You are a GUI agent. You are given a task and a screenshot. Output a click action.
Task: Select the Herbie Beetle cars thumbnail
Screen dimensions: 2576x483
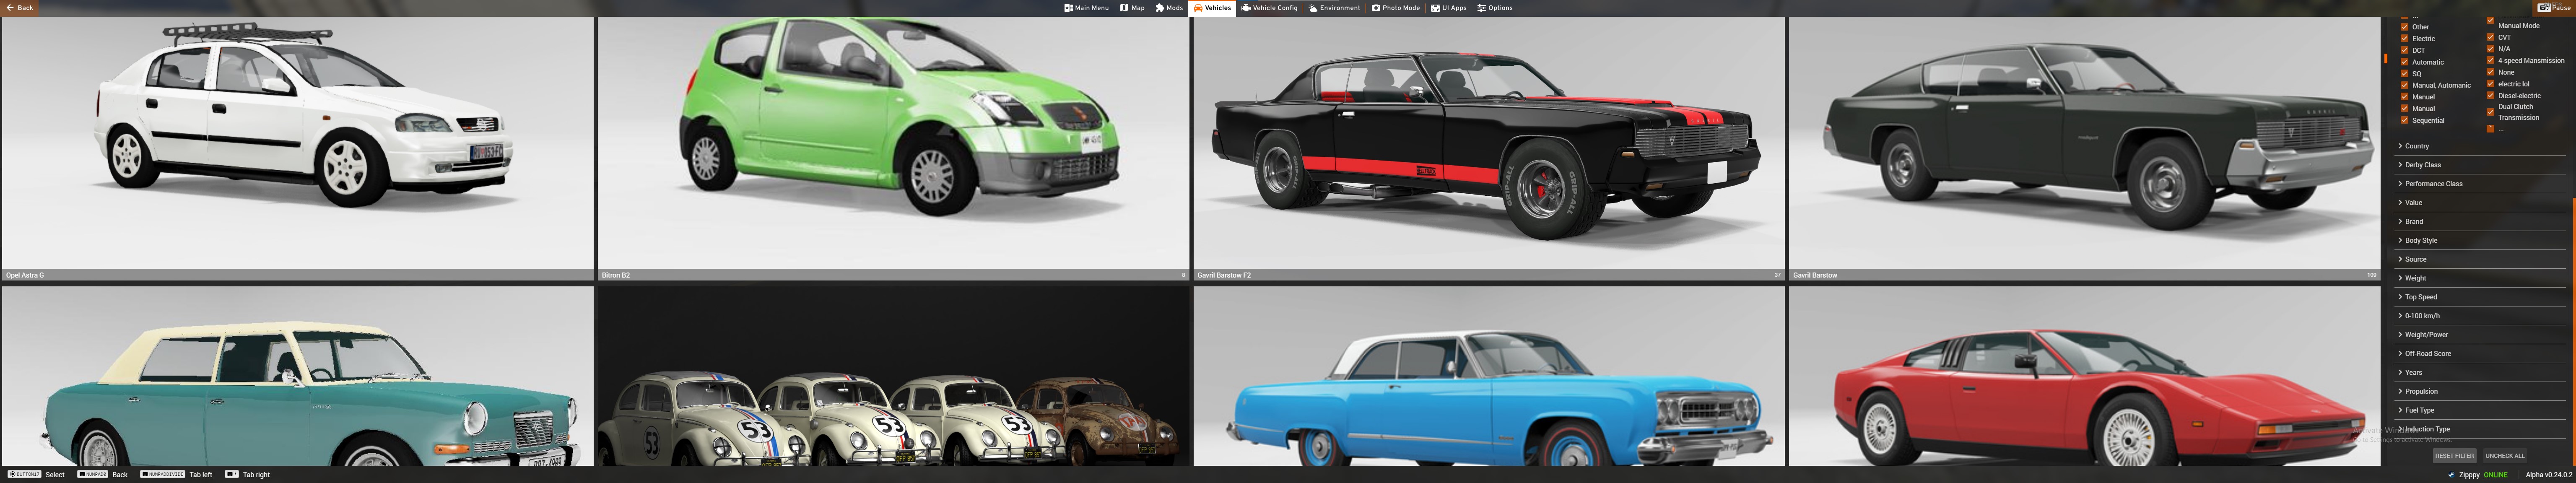(893, 376)
